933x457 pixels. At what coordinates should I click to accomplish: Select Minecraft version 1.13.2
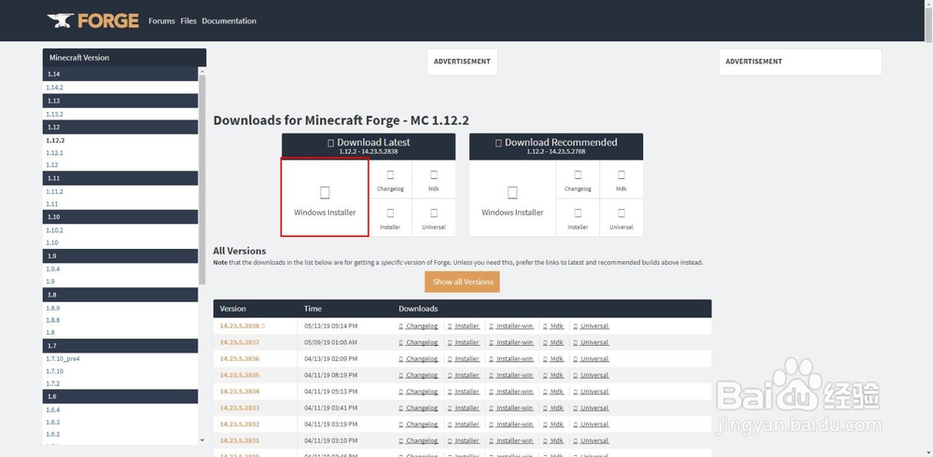[x=55, y=114]
